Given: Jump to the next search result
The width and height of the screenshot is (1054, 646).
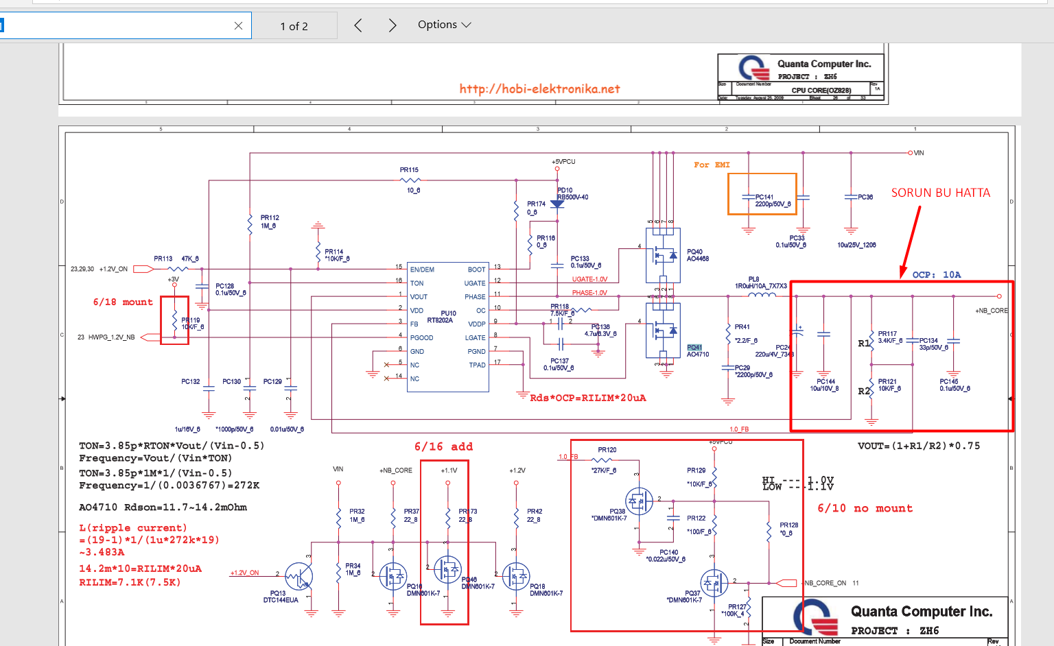Looking at the screenshot, I should click(393, 26).
